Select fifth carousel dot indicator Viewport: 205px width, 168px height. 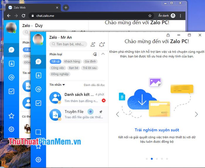point(167,159)
